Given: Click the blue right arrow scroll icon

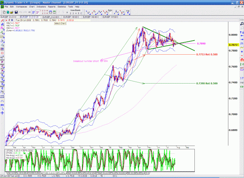Looking at the screenshot, I should [242, 39].
